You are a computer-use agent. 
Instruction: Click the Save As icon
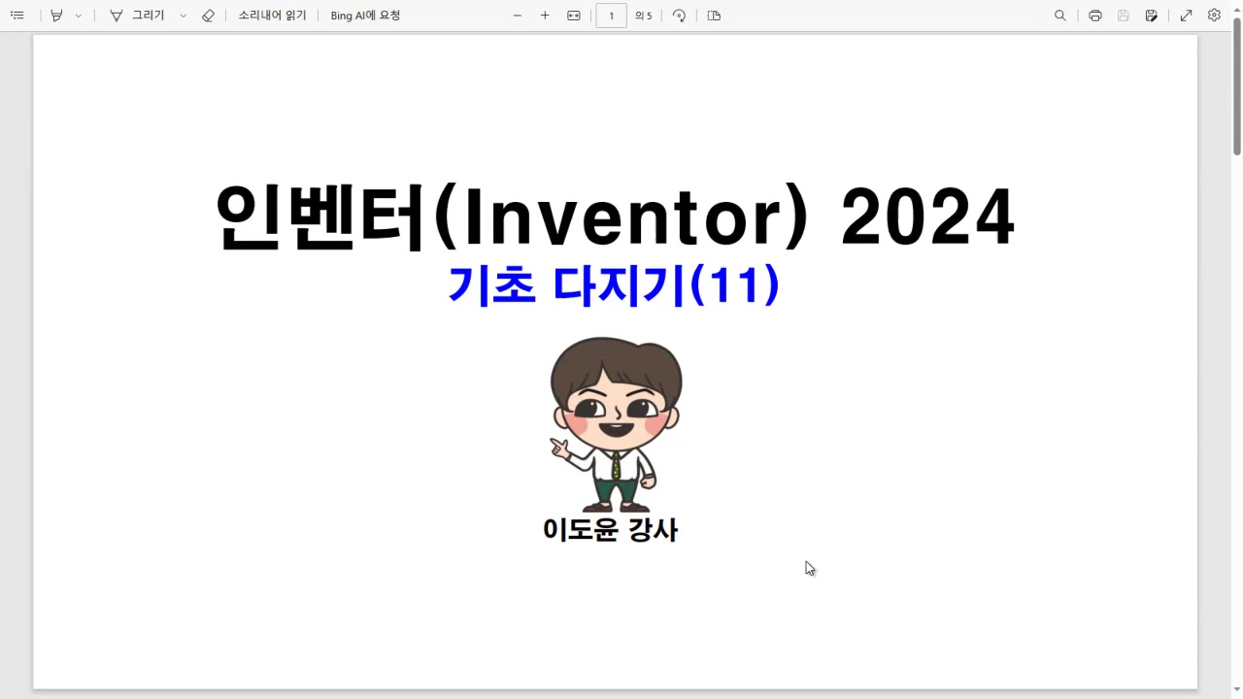coord(1152,16)
